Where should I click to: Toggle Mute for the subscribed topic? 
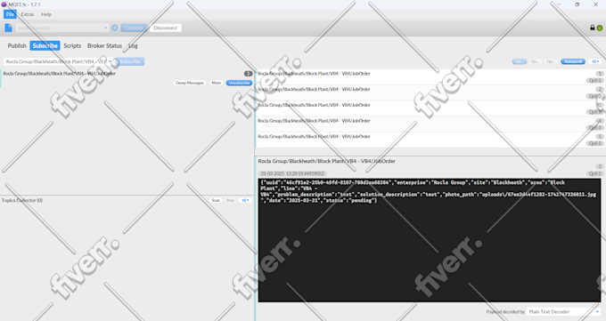(x=216, y=83)
